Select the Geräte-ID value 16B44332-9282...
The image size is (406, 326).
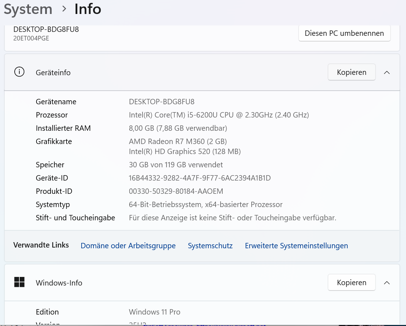pyautogui.click(x=200, y=178)
